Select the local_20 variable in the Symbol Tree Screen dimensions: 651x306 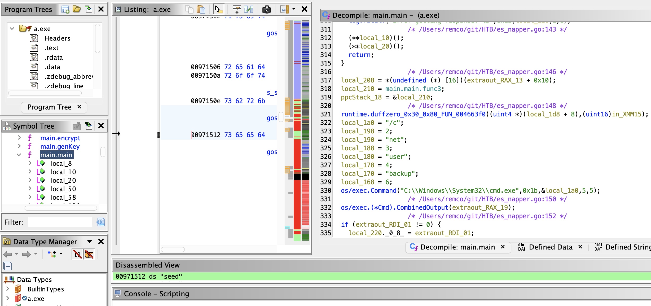pyautogui.click(x=63, y=180)
